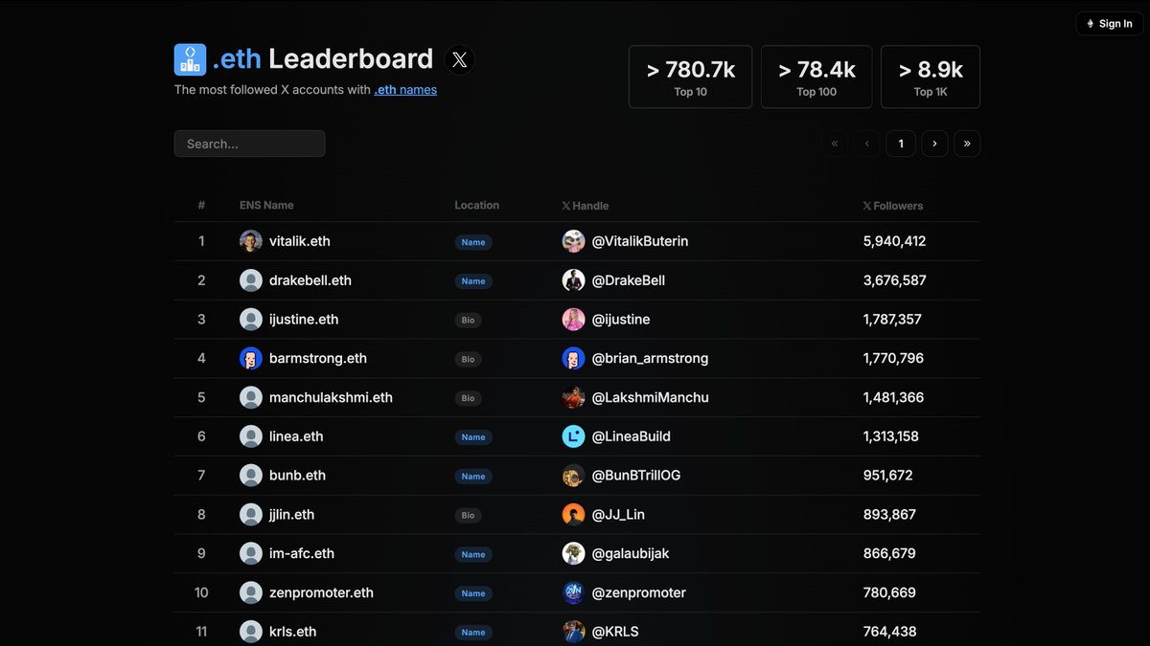Image resolution: width=1150 pixels, height=646 pixels.
Task: Open the @brian_armstrong handle link
Action: tap(650, 358)
